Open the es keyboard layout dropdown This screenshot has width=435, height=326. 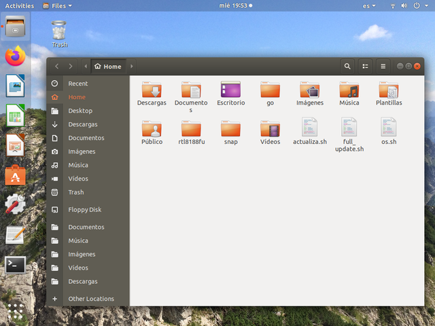point(370,5)
